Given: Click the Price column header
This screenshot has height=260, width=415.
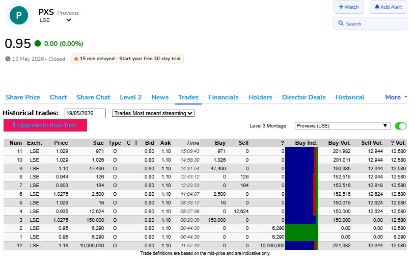Looking at the screenshot, I should point(61,143).
